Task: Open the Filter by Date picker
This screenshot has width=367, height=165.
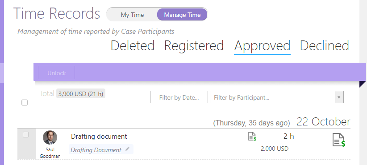Action: click(x=179, y=97)
